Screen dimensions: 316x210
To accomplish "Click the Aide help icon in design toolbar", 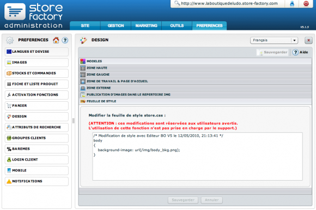I will [x=295, y=52].
